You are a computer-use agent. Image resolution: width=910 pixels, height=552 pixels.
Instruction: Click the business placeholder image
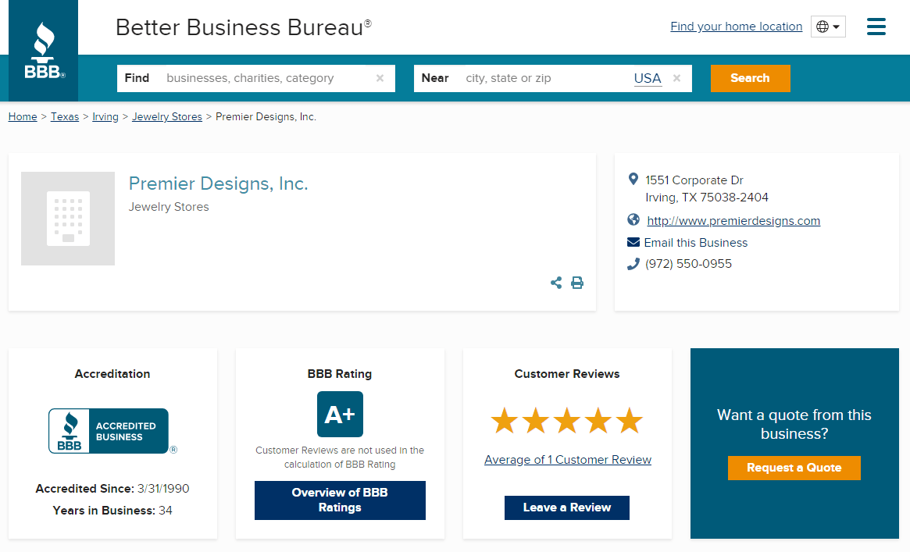[x=68, y=219]
